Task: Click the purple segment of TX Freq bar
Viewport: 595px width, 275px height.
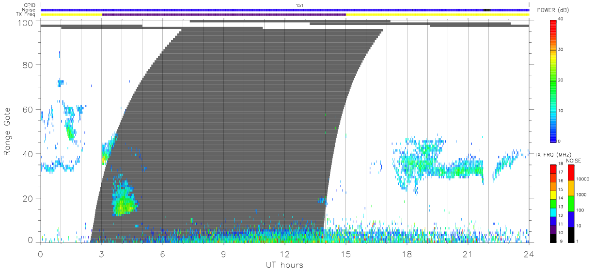Action: pos(224,15)
